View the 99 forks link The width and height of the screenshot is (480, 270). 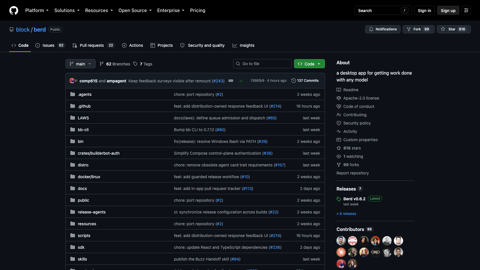(x=351, y=165)
